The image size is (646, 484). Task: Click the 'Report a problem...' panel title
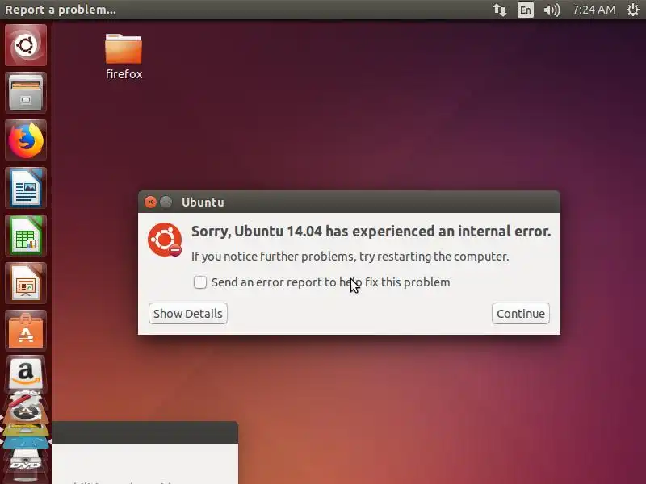point(61,10)
